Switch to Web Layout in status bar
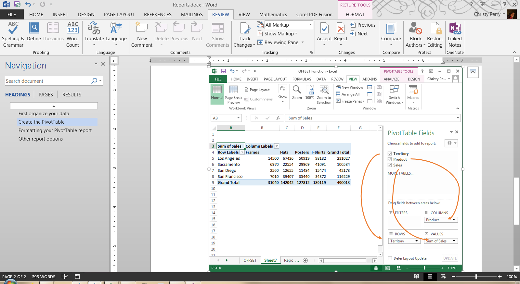This screenshot has width=520, height=284. pyautogui.click(x=443, y=277)
